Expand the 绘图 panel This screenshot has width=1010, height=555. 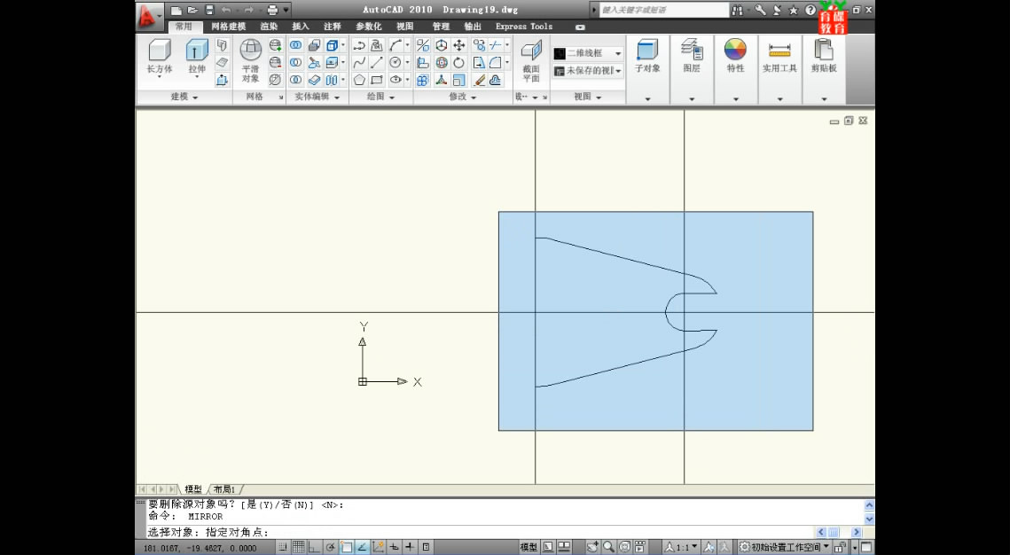pyautogui.click(x=380, y=97)
